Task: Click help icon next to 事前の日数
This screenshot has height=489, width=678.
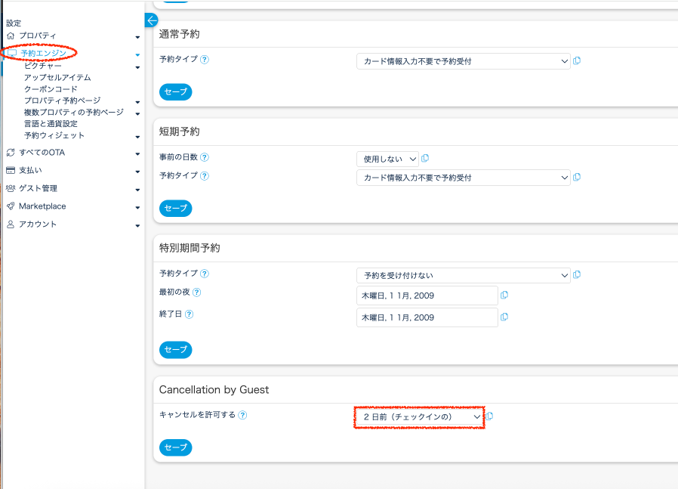Action: 205,158
